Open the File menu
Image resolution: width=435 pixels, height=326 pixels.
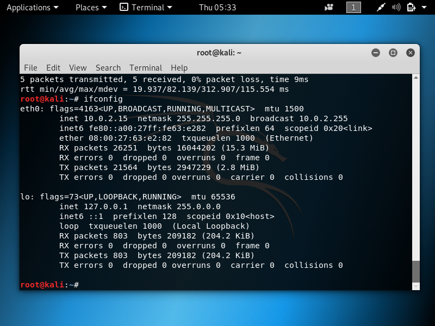point(30,67)
